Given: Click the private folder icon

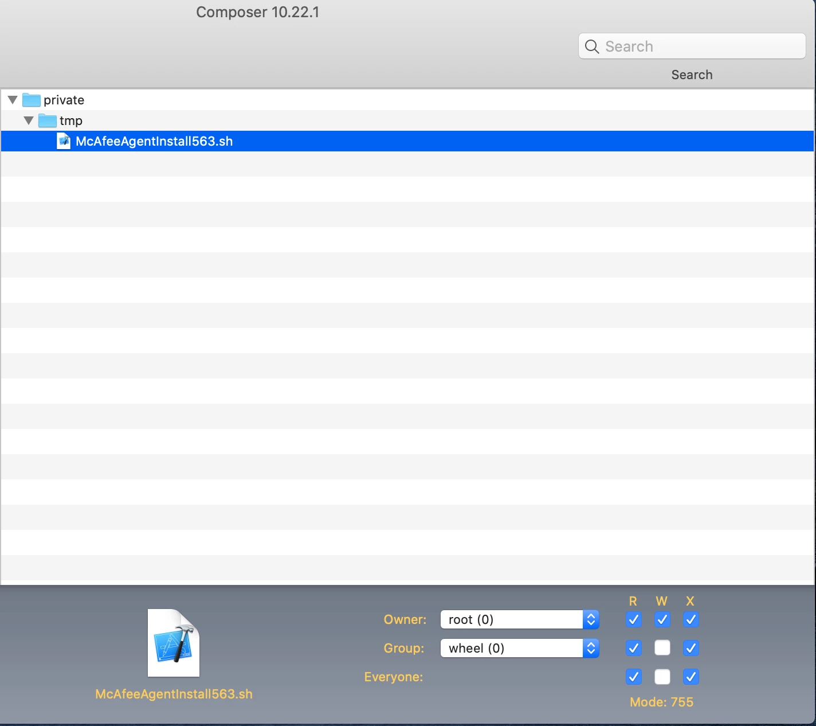Looking at the screenshot, I should (x=32, y=100).
